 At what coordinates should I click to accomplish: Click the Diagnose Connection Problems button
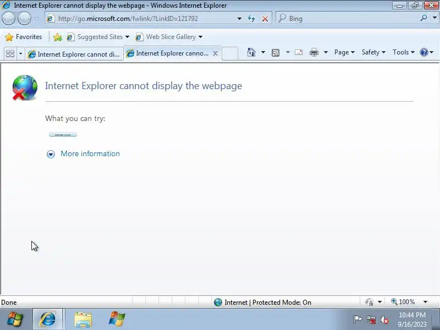(x=63, y=135)
